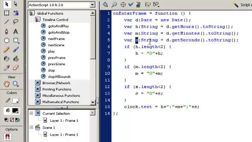Pick the Pen tool

[7, 31]
